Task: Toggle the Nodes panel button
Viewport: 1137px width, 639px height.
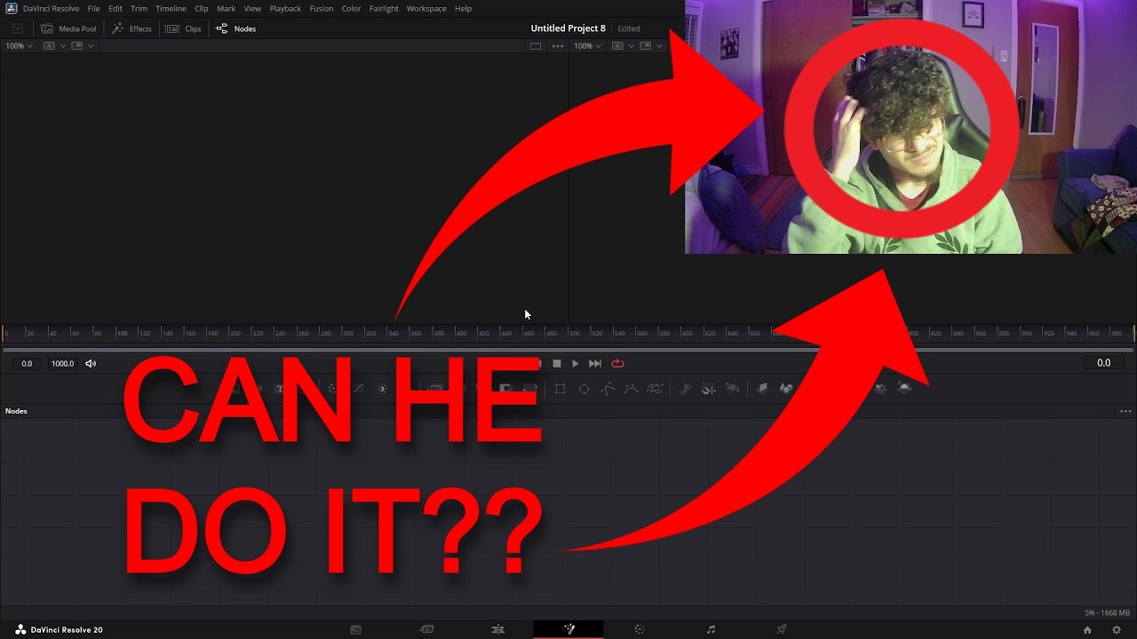Action: coord(235,28)
